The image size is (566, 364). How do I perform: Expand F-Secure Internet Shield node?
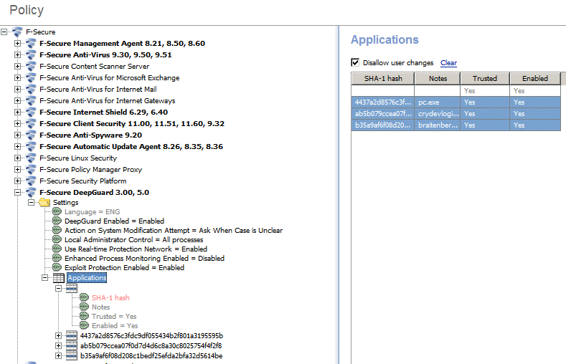click(x=17, y=112)
